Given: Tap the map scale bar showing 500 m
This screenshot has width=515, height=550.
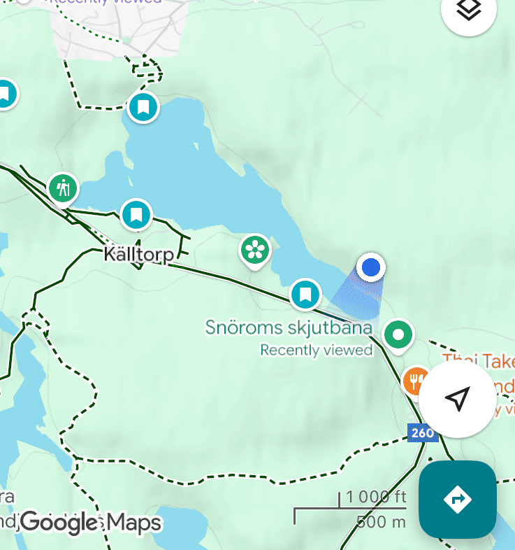Looking at the screenshot, I should pos(350,509).
